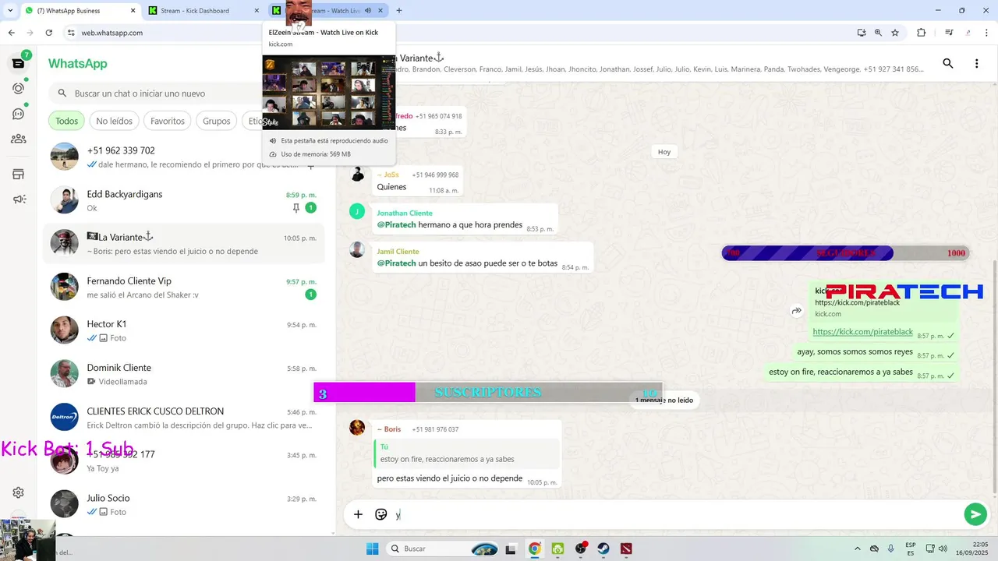Click Boris's phone number +51 981 976 037
The height and width of the screenshot is (561, 998).
[x=434, y=429]
